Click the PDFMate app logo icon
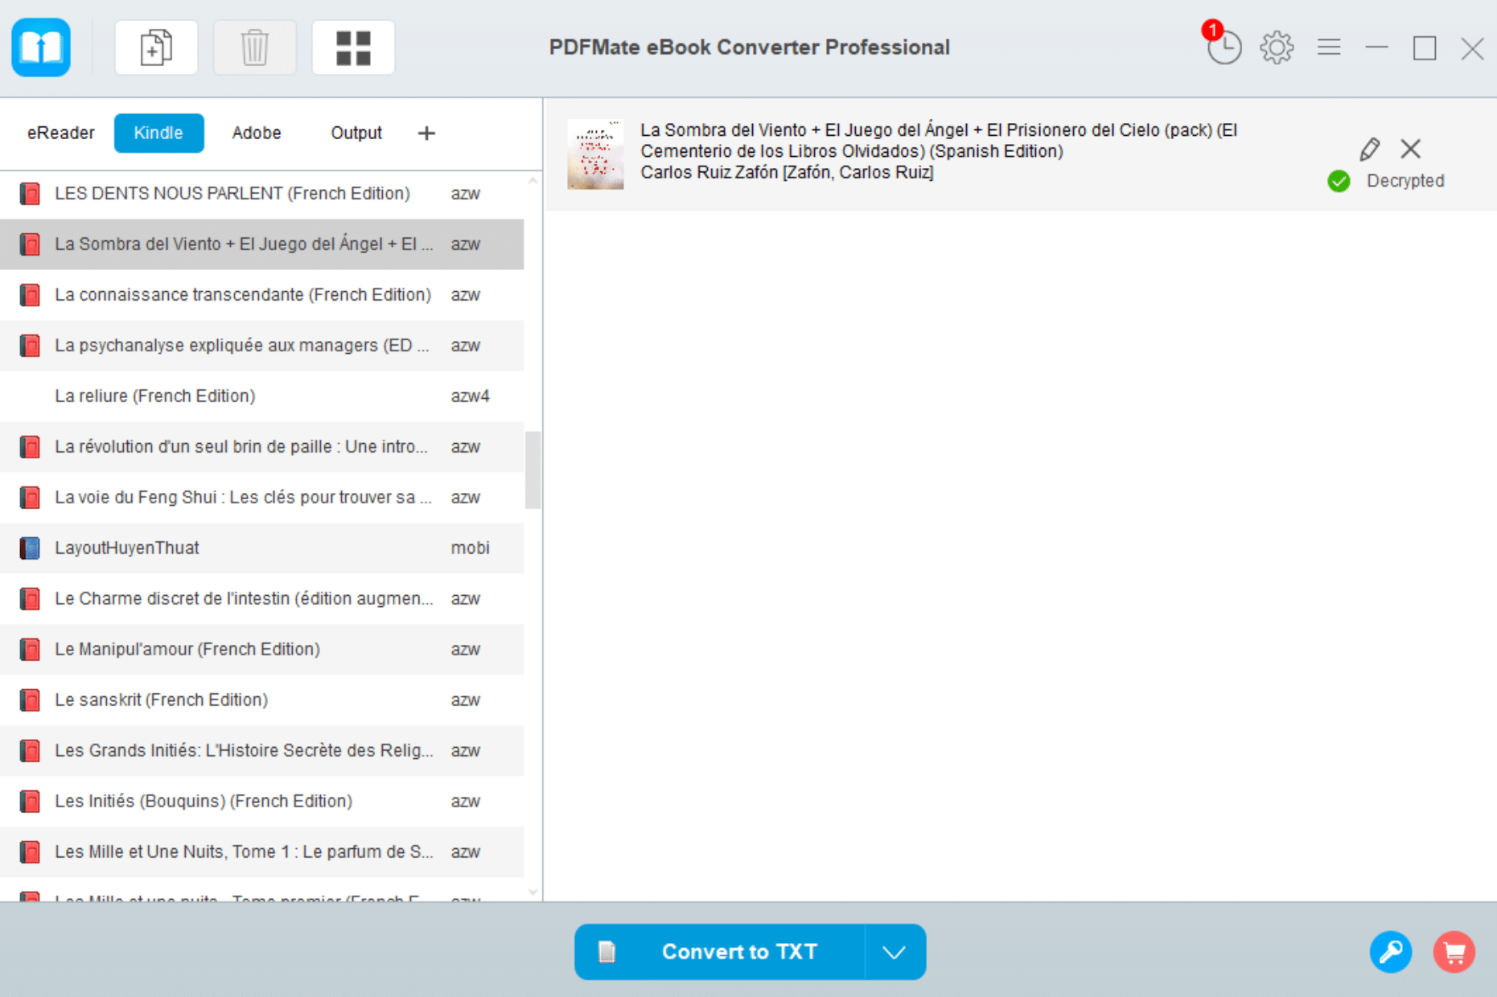 (41, 47)
